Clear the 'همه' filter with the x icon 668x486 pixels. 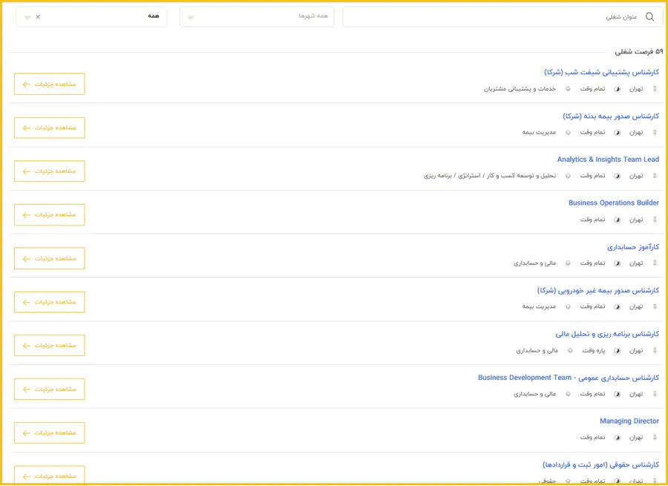click(39, 17)
